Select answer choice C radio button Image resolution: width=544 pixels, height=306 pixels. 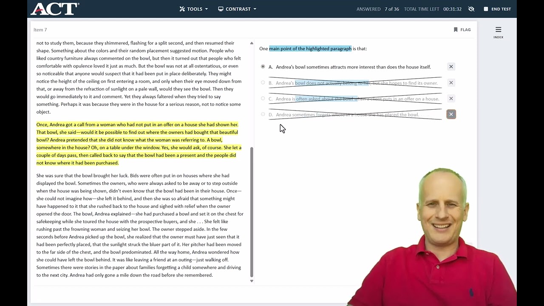coord(263,99)
